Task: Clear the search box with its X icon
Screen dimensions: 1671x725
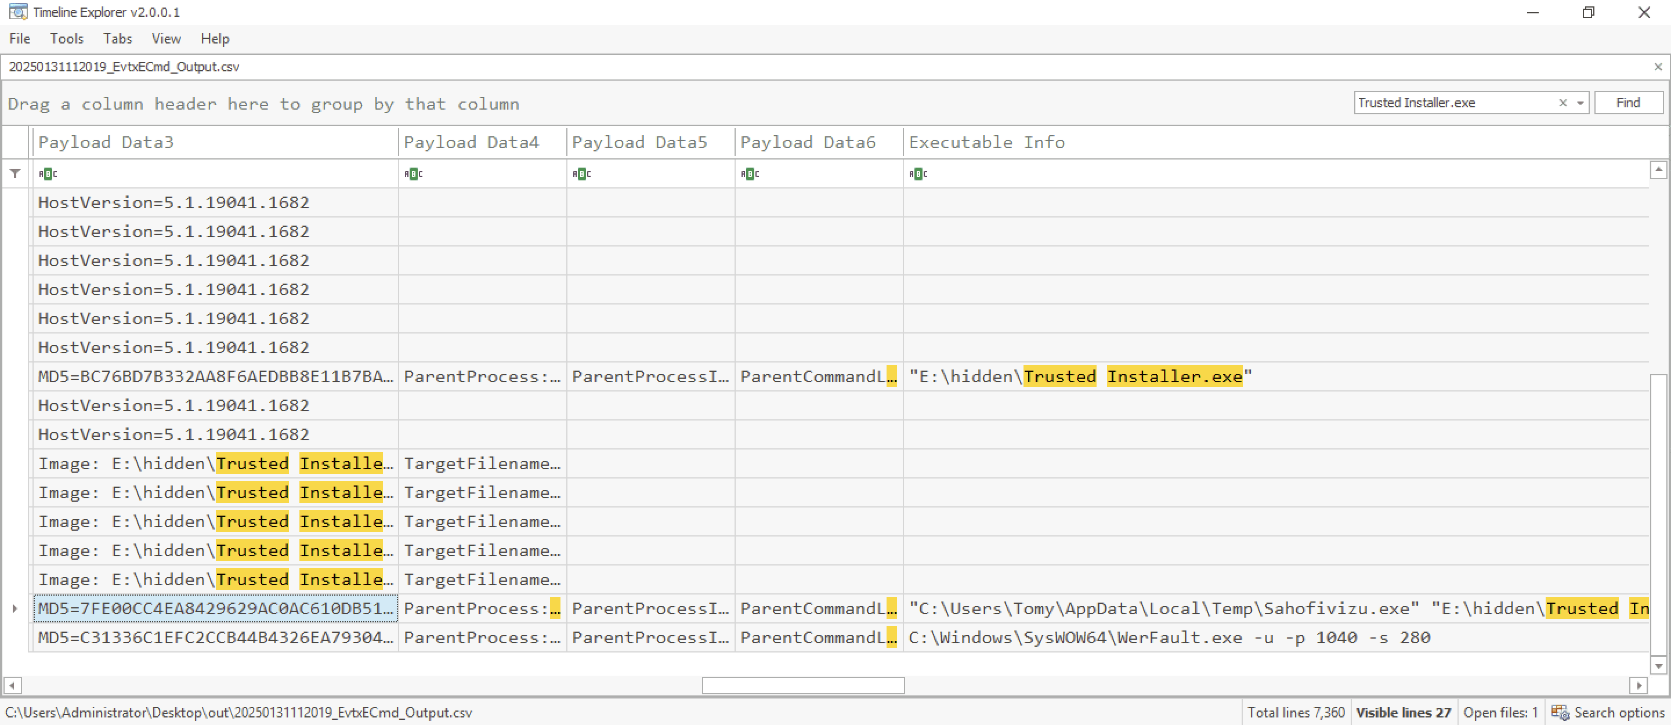Action: [x=1562, y=103]
